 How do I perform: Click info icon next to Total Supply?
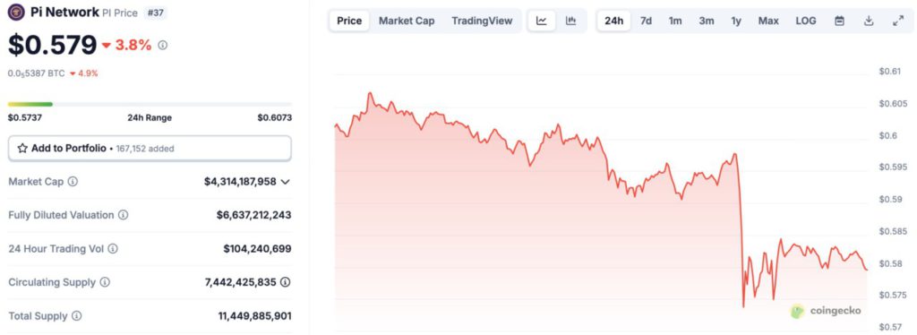tap(77, 316)
